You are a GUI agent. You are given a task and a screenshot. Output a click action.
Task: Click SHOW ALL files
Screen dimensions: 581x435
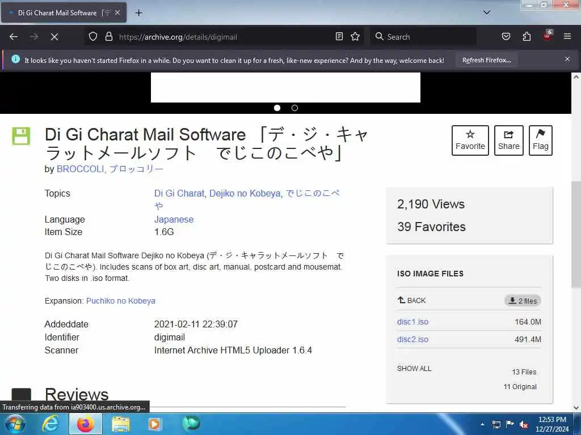pos(414,368)
